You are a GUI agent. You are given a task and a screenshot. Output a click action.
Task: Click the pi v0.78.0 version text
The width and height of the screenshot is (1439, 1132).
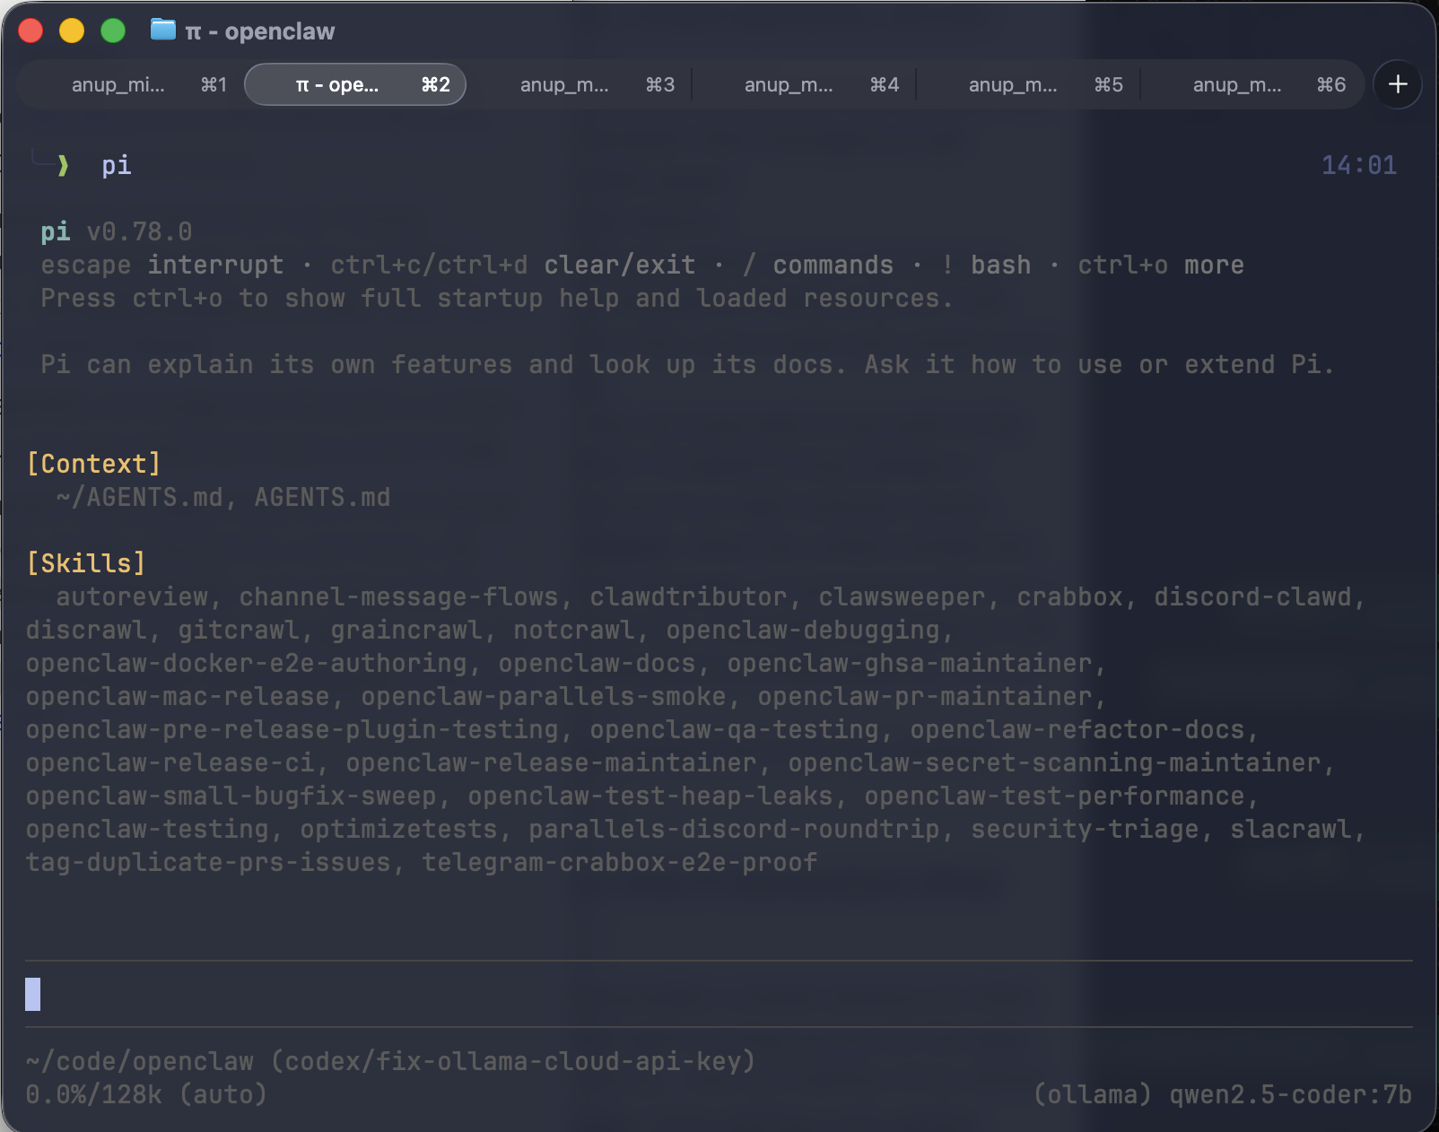pos(117,231)
